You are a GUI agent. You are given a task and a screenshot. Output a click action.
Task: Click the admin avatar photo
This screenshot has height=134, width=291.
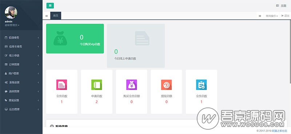pos(11,12)
